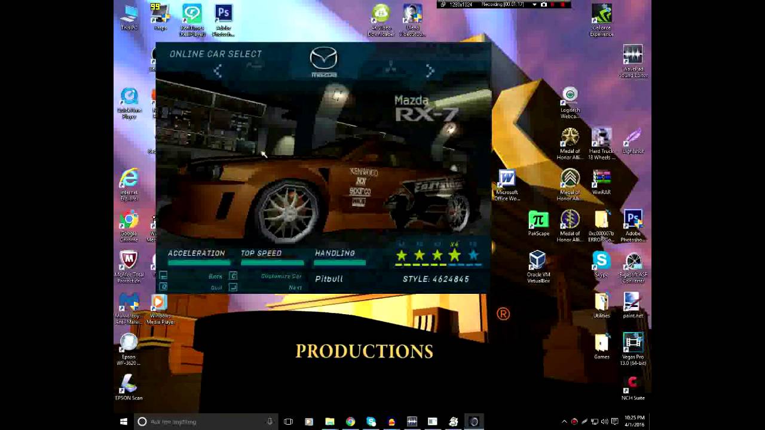Open the Windows Start menu
Viewport: 765px width, 430px height.
(x=124, y=422)
